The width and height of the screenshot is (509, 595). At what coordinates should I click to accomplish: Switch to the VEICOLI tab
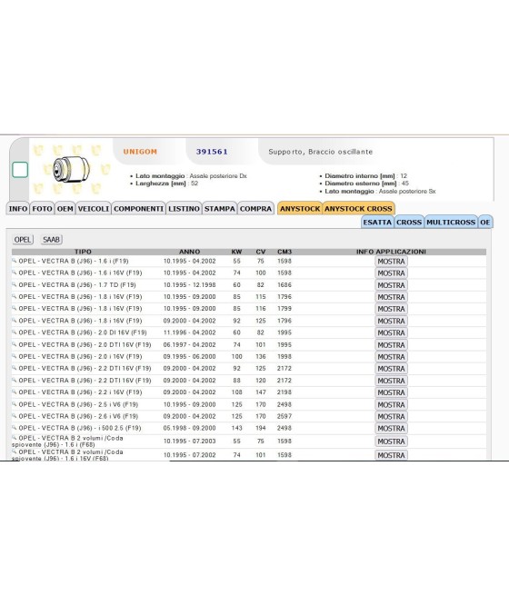click(x=94, y=209)
